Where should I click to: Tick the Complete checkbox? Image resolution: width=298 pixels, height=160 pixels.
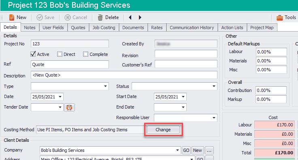pos(85,54)
